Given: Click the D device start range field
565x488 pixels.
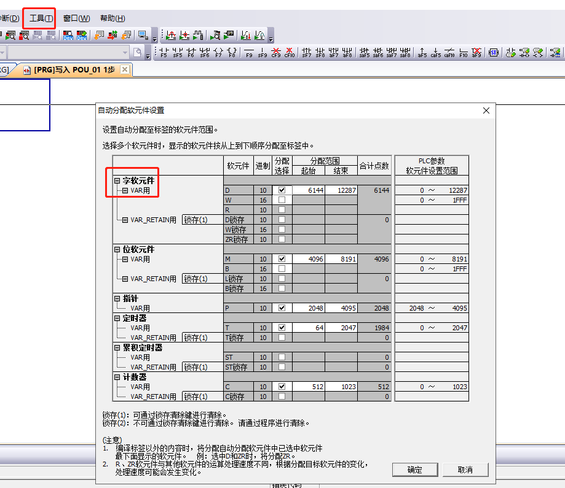Looking at the screenshot, I should coord(309,190).
